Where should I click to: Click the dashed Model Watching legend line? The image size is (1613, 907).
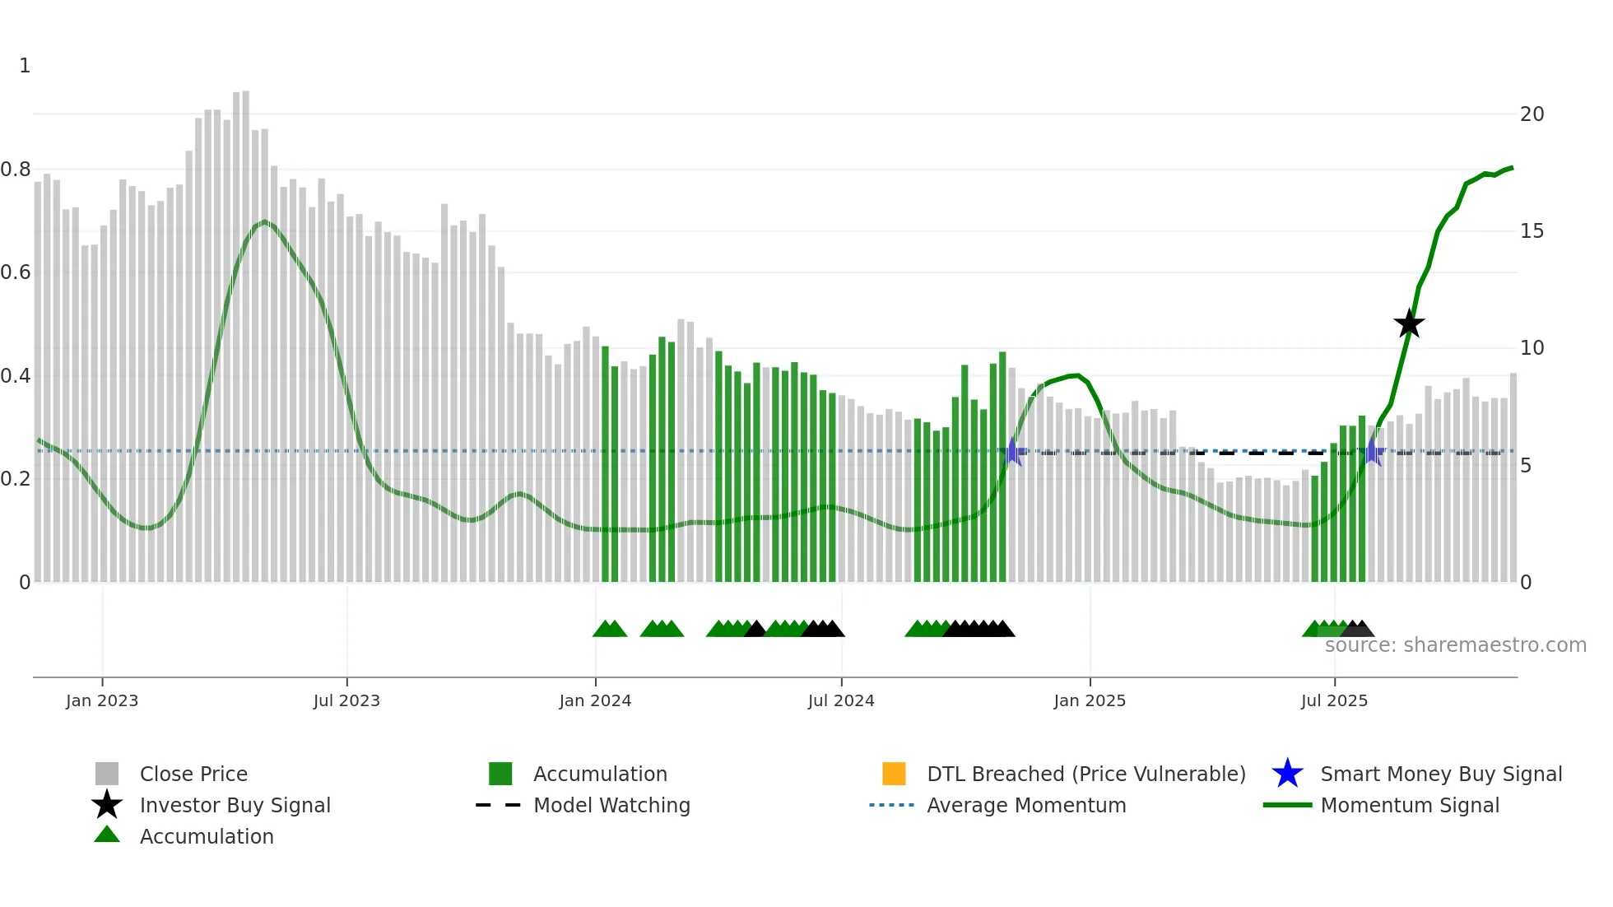click(x=498, y=805)
